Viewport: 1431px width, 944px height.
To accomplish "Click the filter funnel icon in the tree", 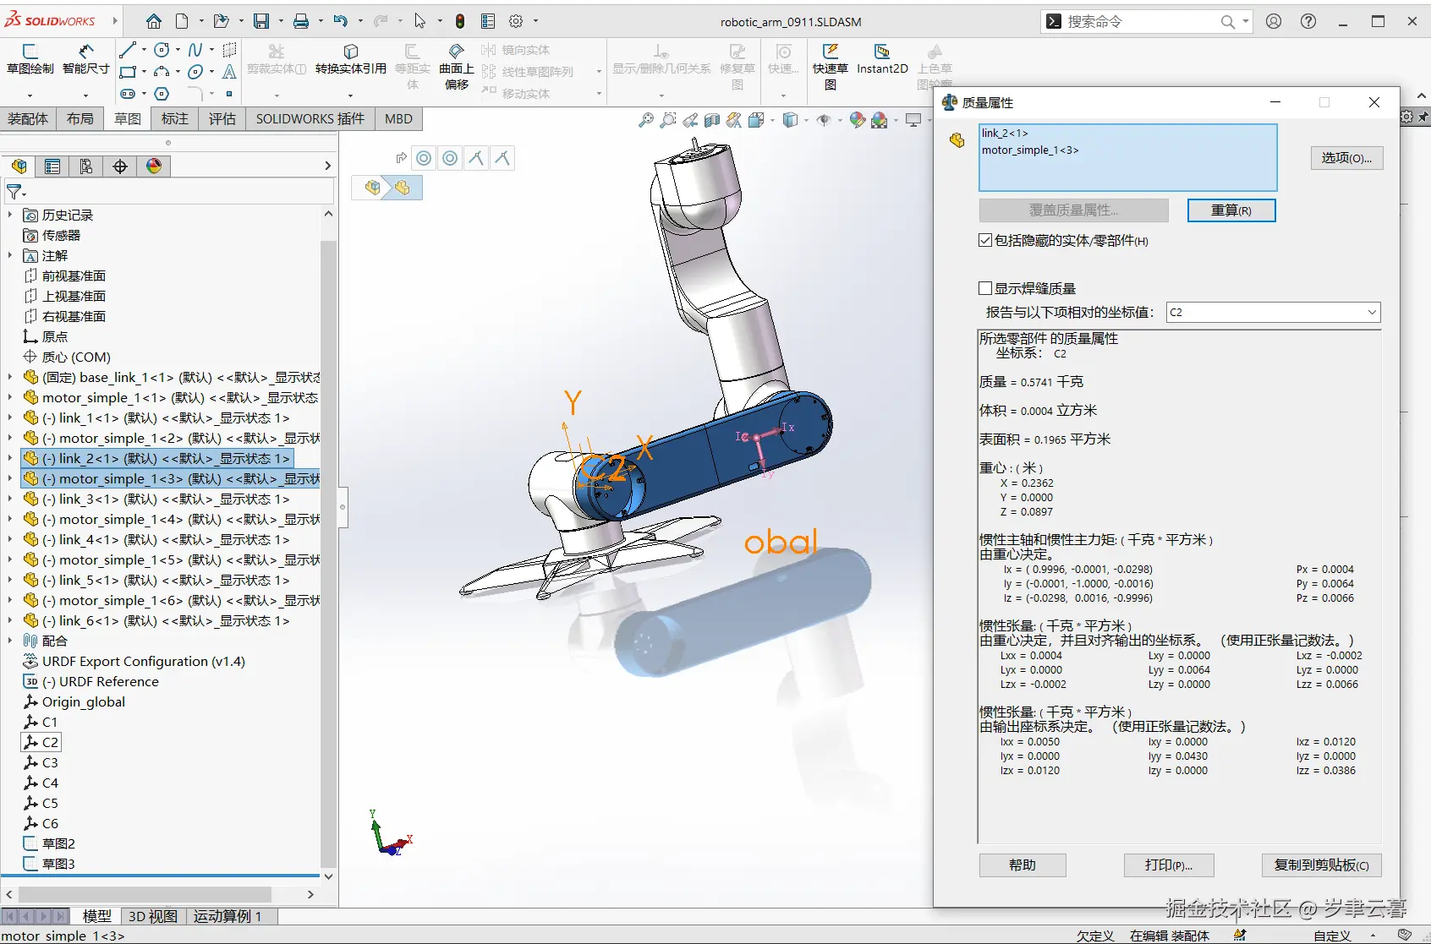I will point(14,193).
